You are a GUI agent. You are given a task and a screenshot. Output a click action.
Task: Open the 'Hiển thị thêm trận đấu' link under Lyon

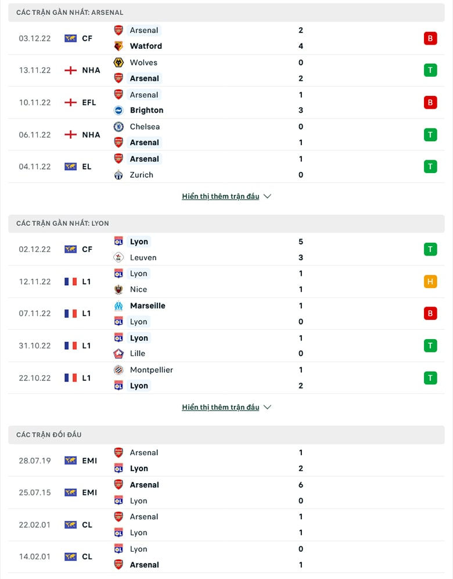pyautogui.click(x=221, y=407)
